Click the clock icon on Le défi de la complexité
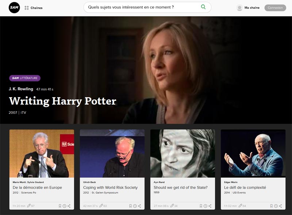 (276, 206)
